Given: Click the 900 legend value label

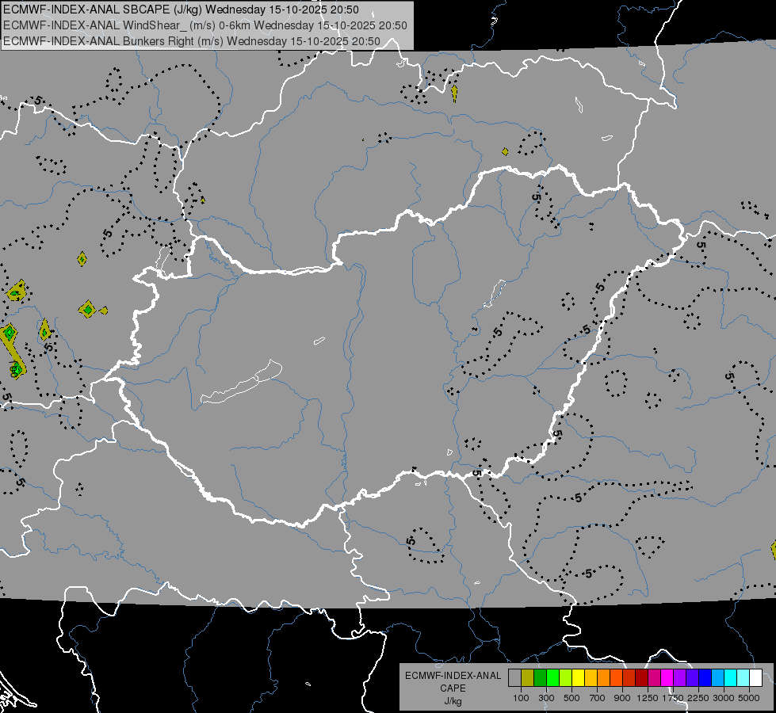Looking at the screenshot, I should click(622, 698).
